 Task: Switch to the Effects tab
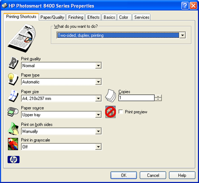[93, 17]
